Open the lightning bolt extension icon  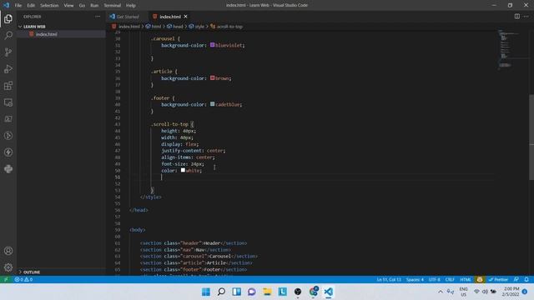click(8, 152)
